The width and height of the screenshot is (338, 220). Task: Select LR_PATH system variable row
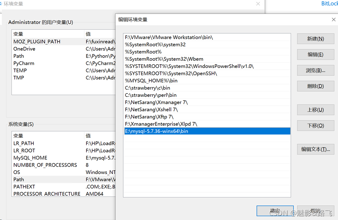click(x=64, y=143)
